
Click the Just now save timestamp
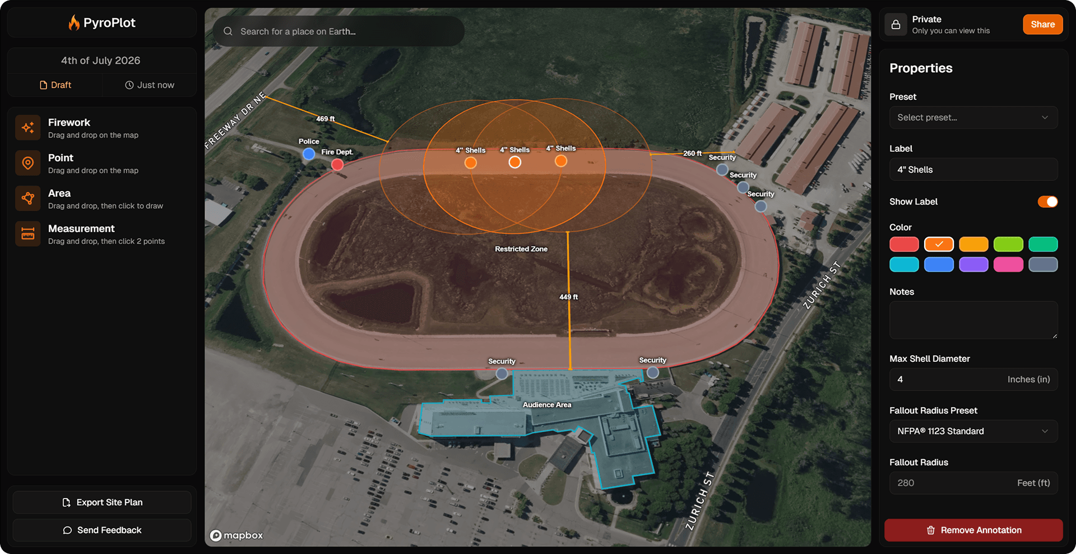pos(149,85)
